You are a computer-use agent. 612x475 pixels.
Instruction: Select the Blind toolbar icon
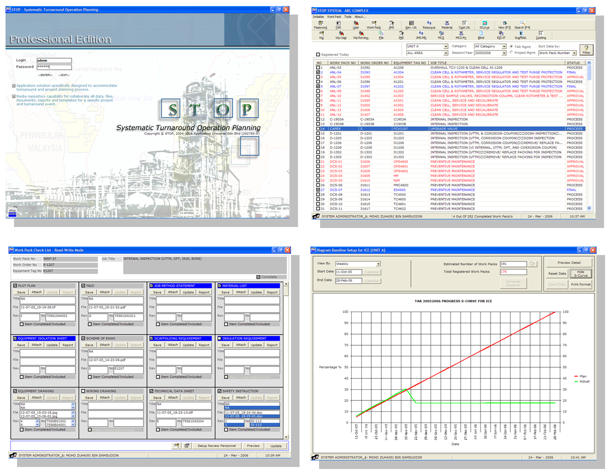tap(480, 34)
